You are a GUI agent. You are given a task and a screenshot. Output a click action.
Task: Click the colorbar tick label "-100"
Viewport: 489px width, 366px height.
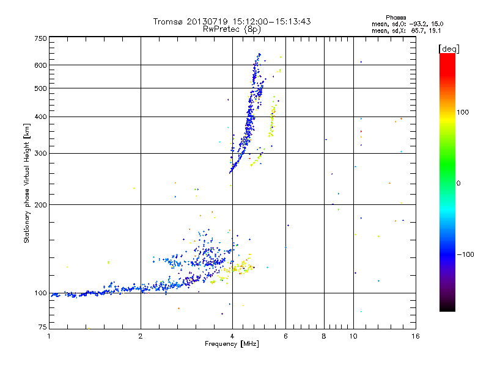[x=465, y=254]
